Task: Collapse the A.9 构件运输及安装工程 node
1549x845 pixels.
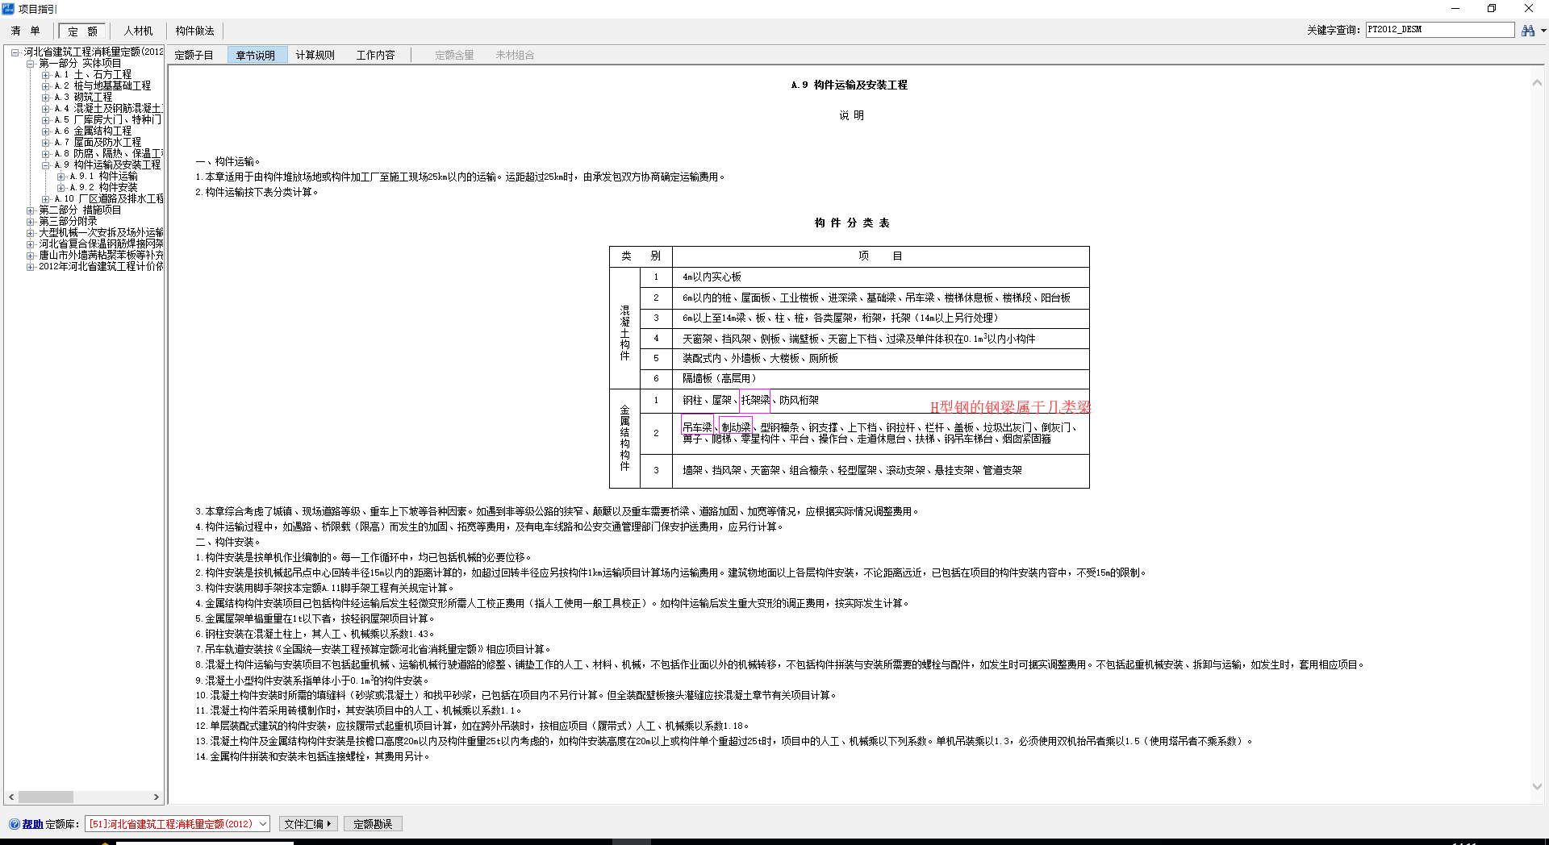Action: point(46,165)
